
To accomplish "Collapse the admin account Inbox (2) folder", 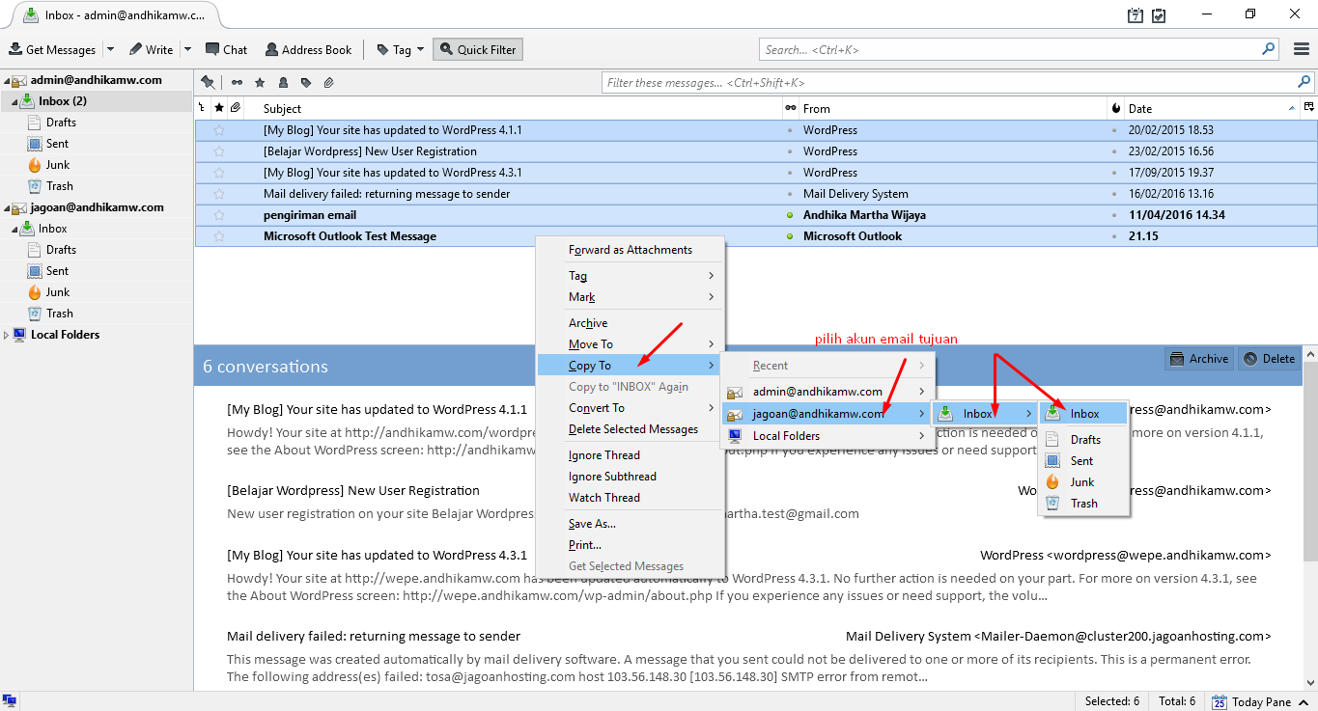I will (14, 101).
